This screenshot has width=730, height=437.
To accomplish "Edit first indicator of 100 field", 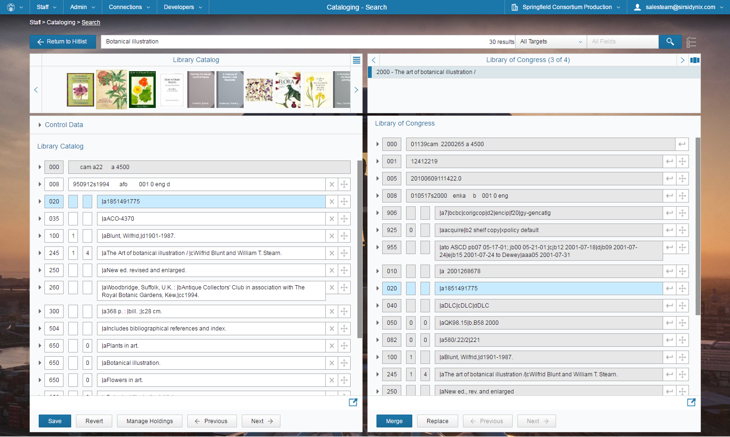I will click(73, 236).
